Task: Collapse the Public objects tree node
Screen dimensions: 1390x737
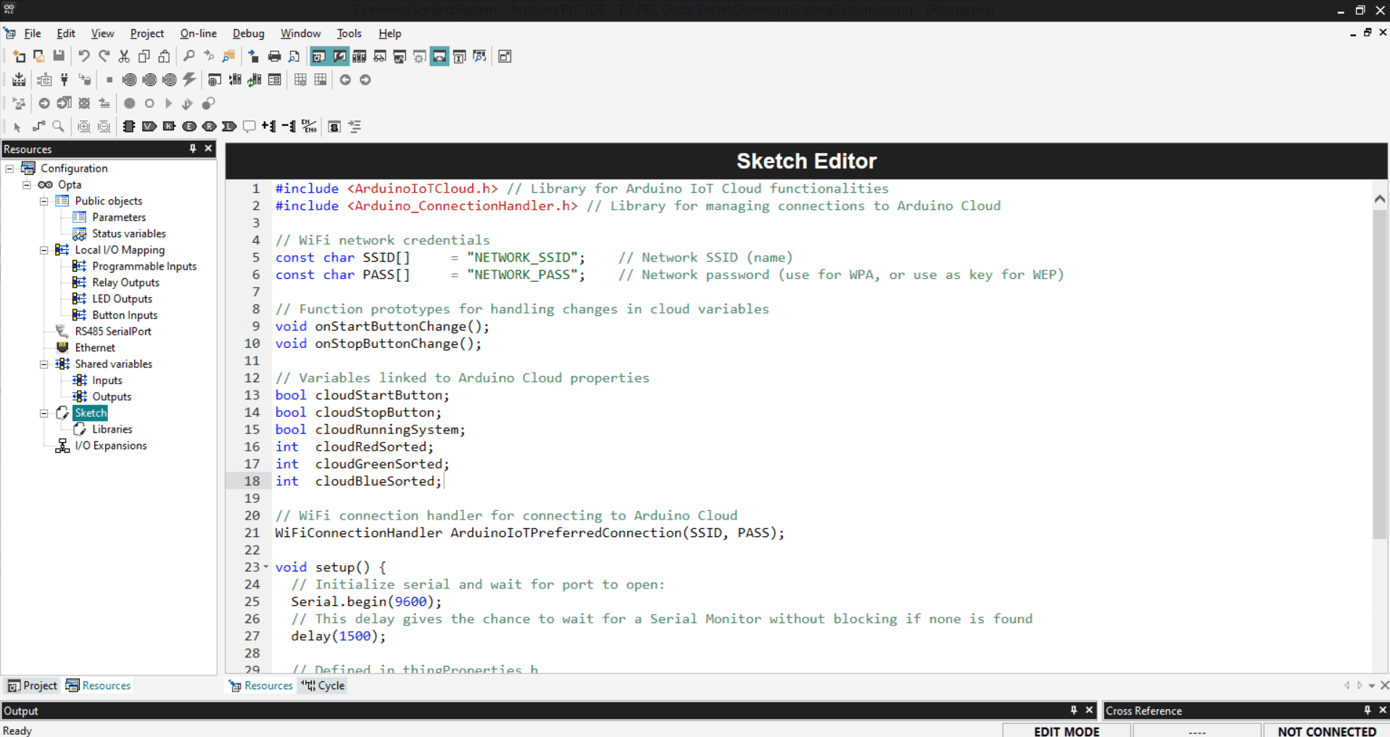Action: click(44, 201)
